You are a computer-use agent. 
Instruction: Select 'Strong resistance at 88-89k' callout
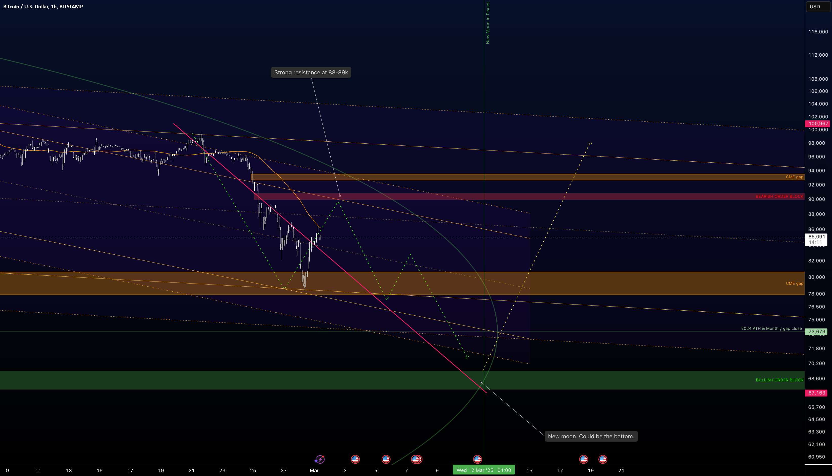pyautogui.click(x=311, y=73)
